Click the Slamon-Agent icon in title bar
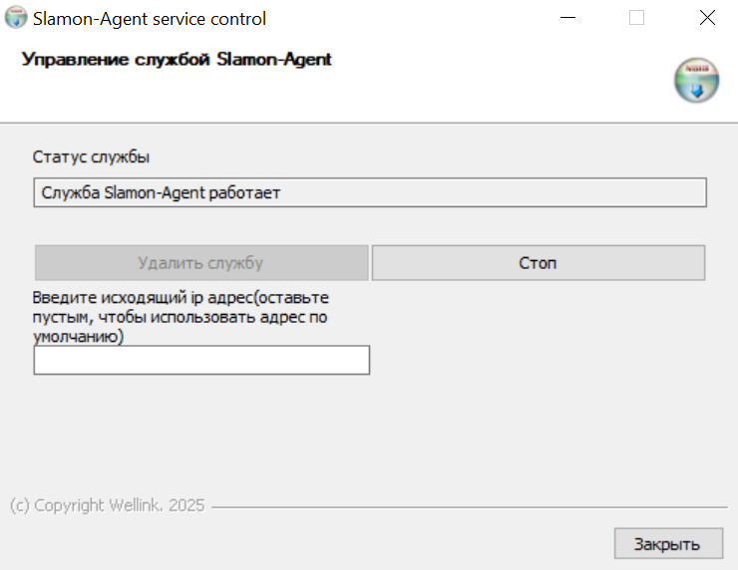 (16, 18)
